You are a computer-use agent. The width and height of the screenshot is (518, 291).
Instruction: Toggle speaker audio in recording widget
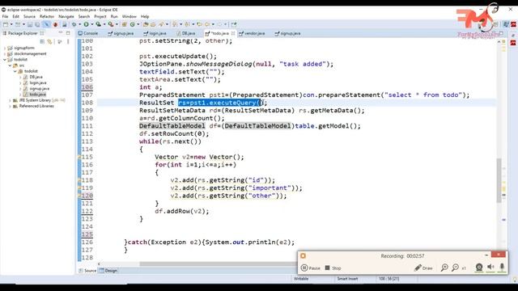tap(491, 268)
